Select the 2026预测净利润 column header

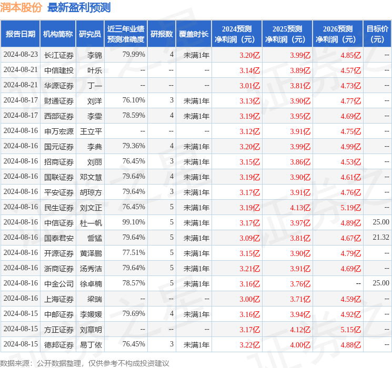click(x=338, y=34)
